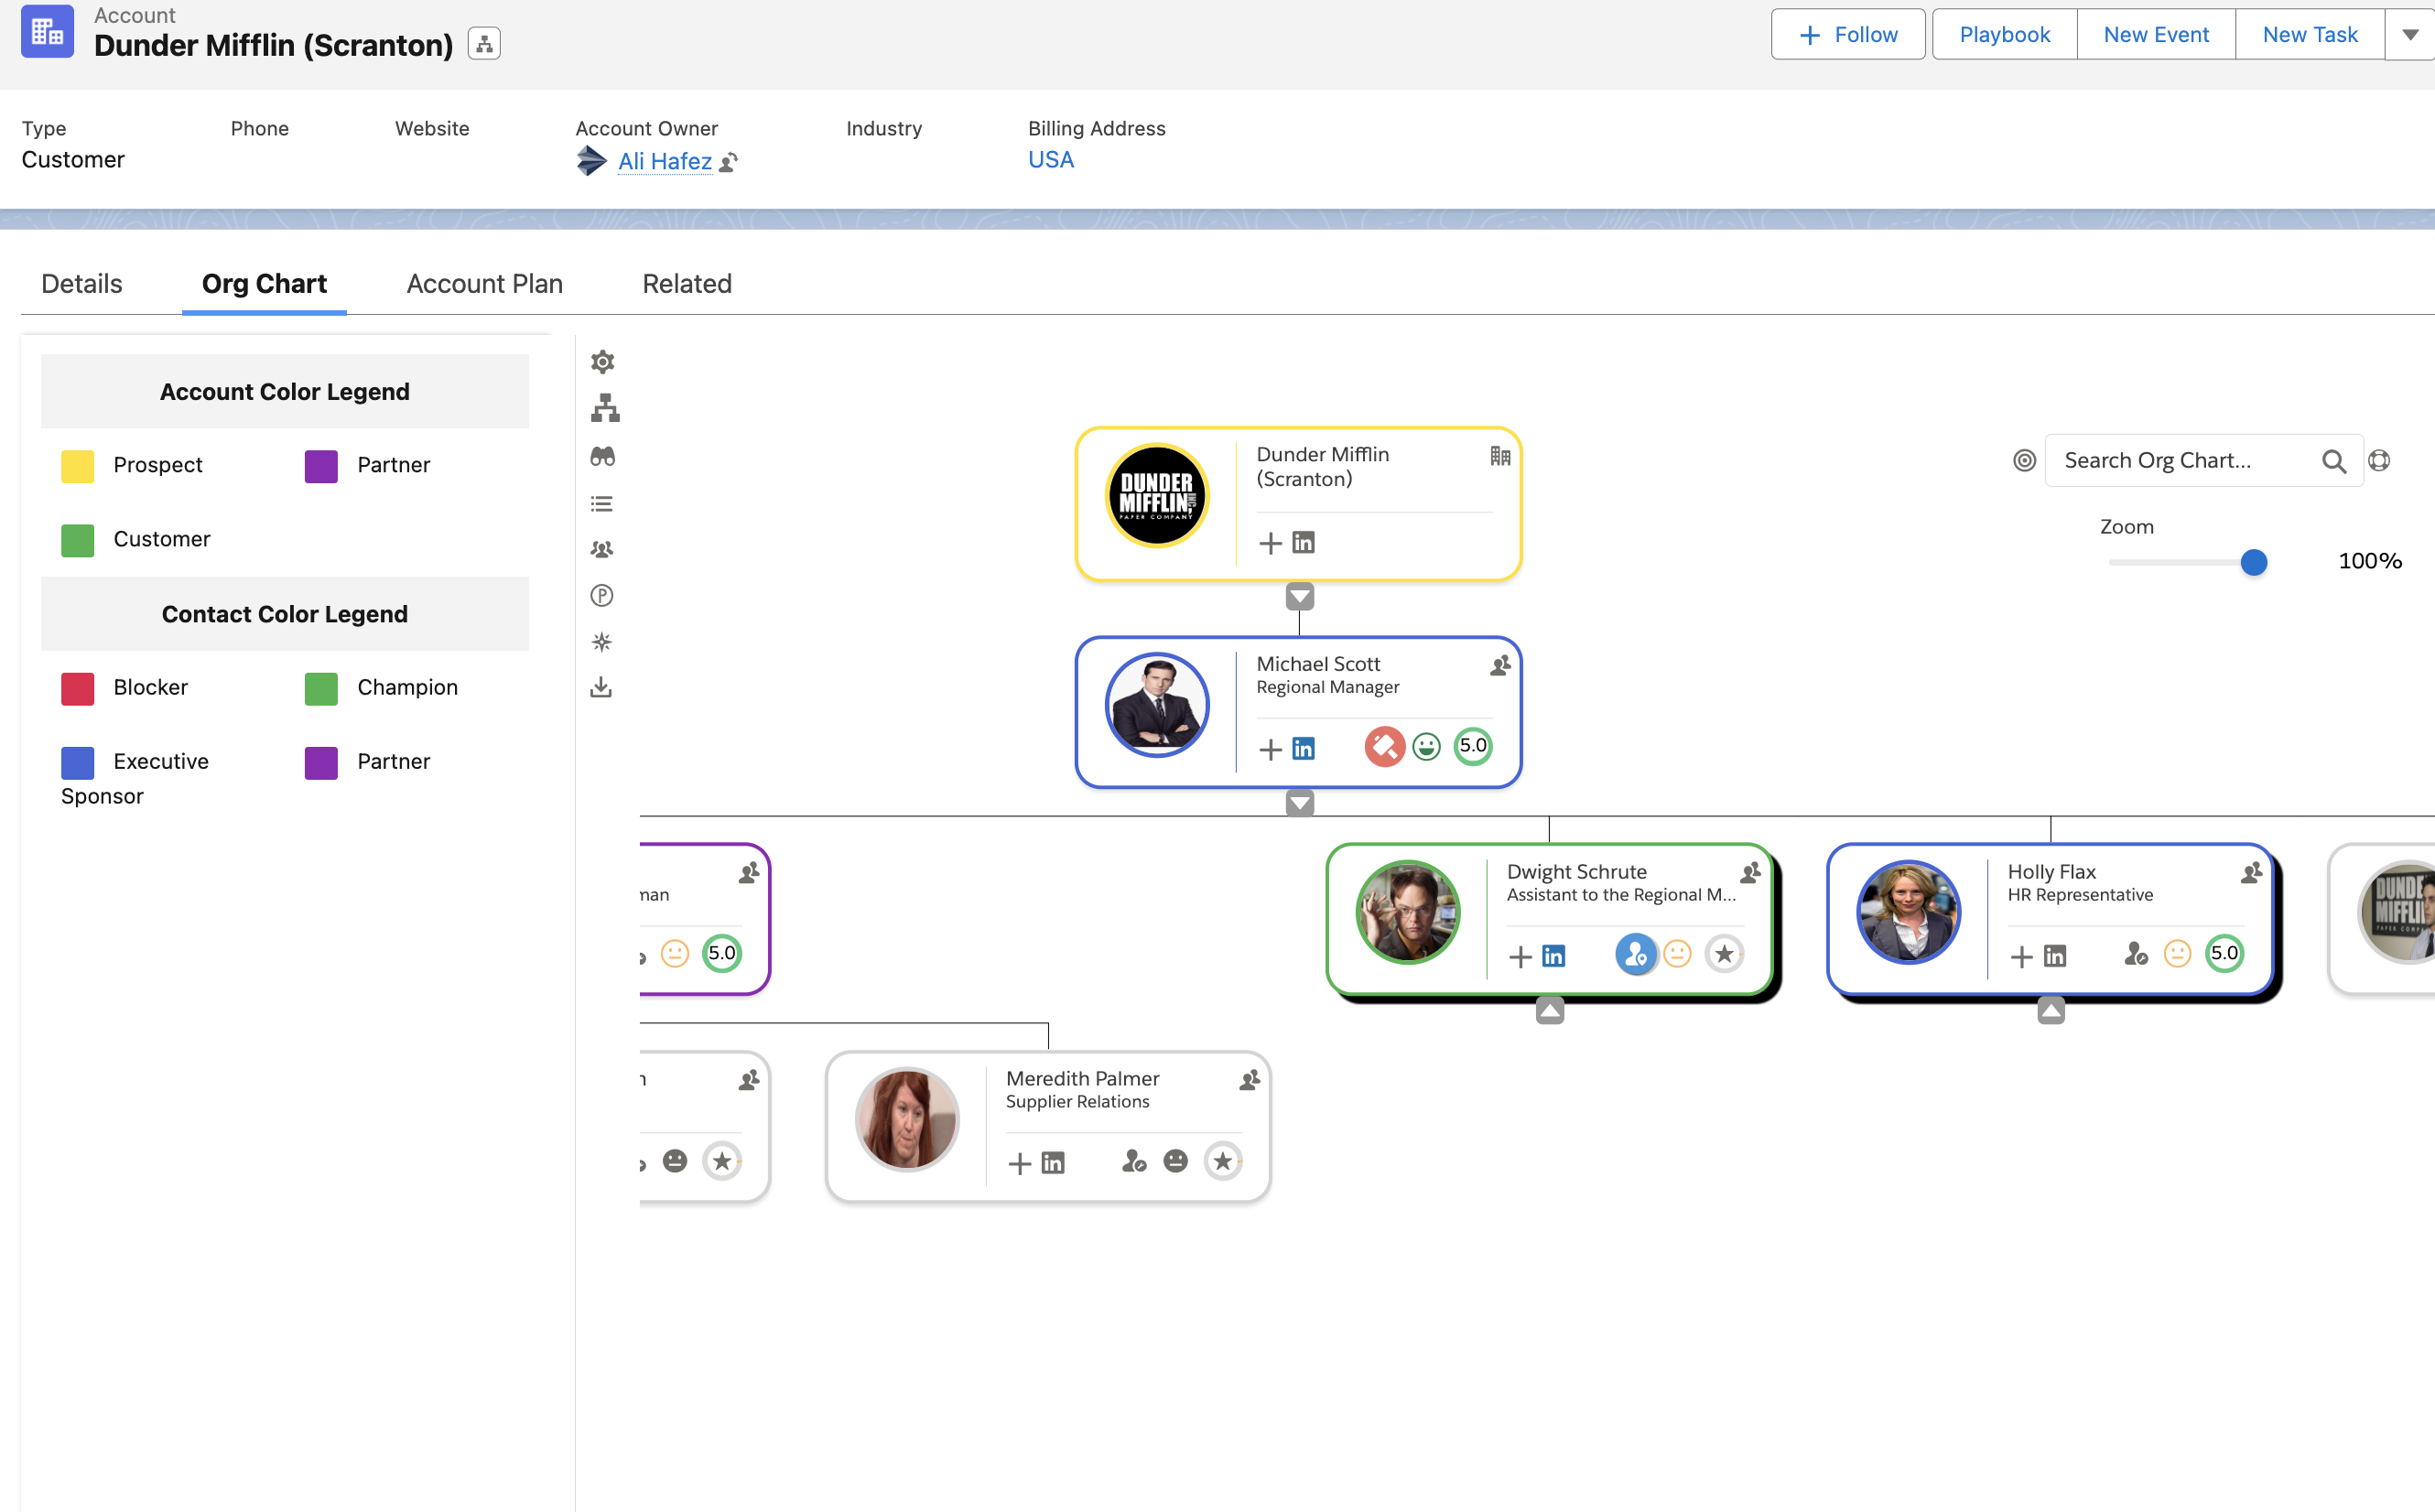
Task: Click the account hierarchy icon next to the title
Action: pos(484,44)
